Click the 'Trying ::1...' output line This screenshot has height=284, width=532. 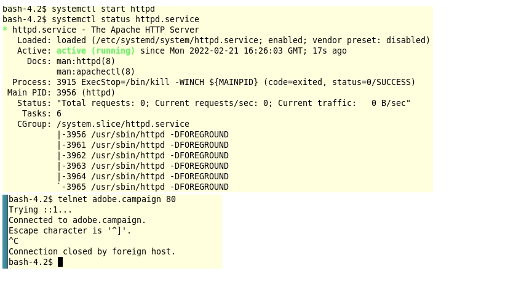pos(41,210)
